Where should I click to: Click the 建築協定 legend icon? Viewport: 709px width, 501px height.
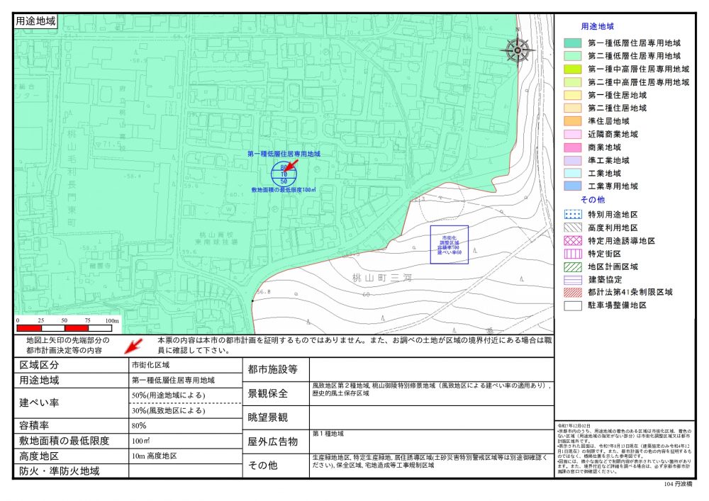point(572,279)
